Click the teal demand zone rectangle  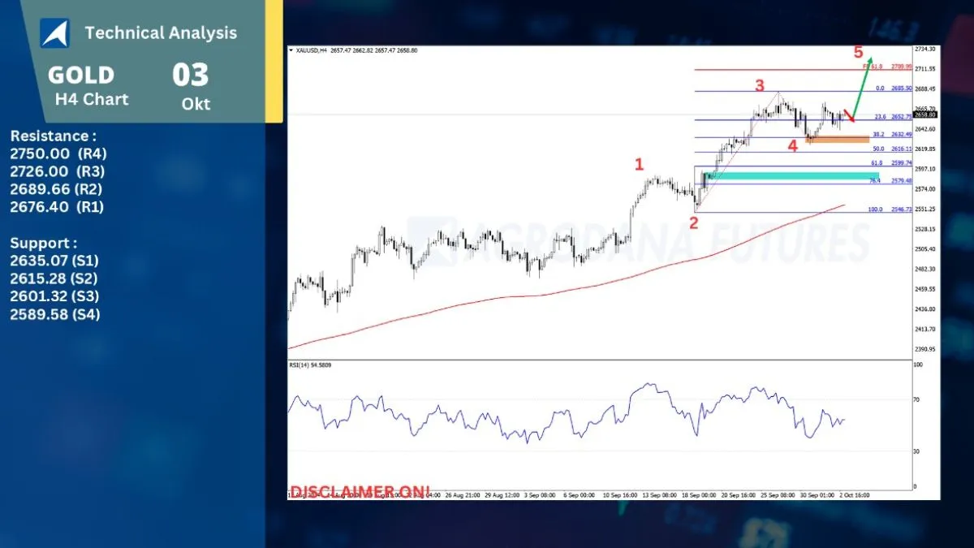793,176
